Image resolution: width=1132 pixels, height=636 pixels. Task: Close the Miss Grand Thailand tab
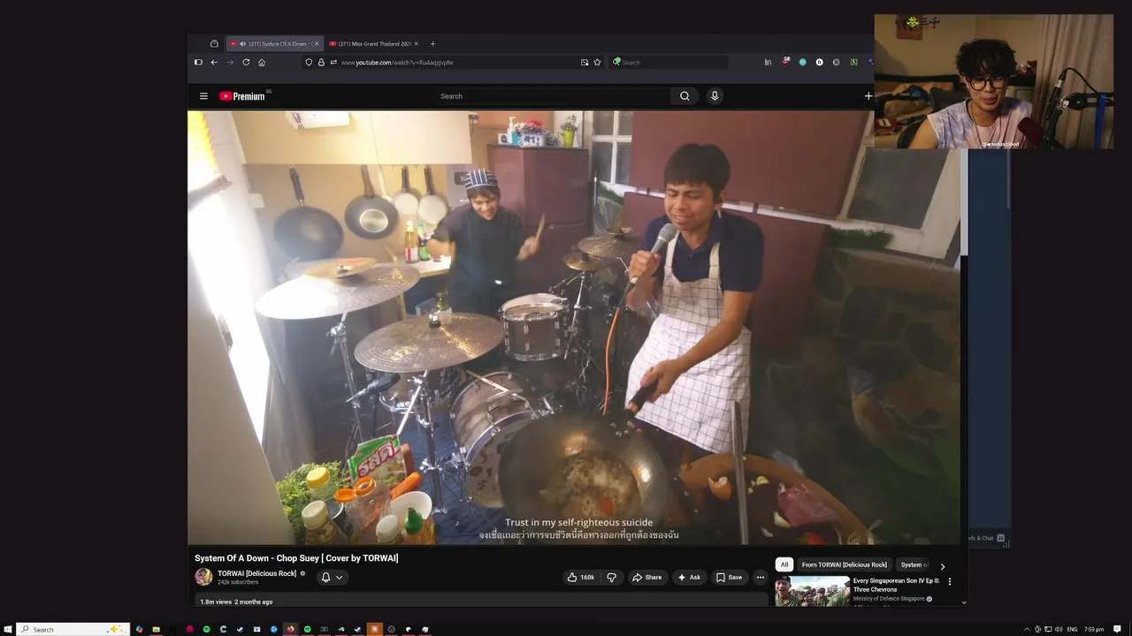(x=416, y=43)
